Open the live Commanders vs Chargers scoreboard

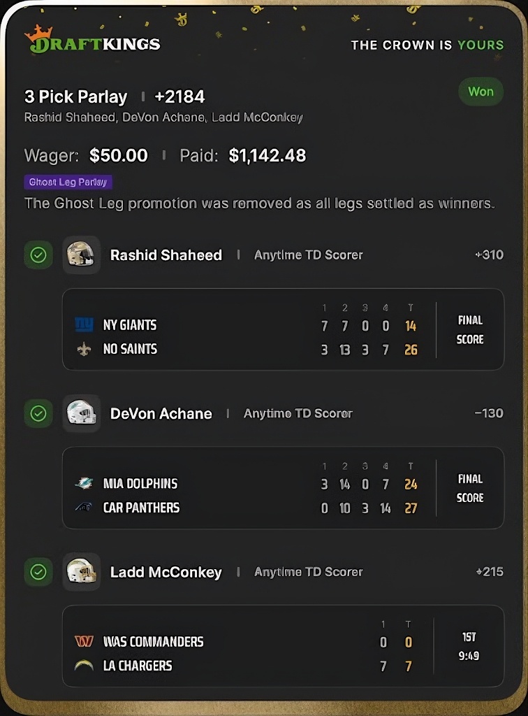[283, 646]
